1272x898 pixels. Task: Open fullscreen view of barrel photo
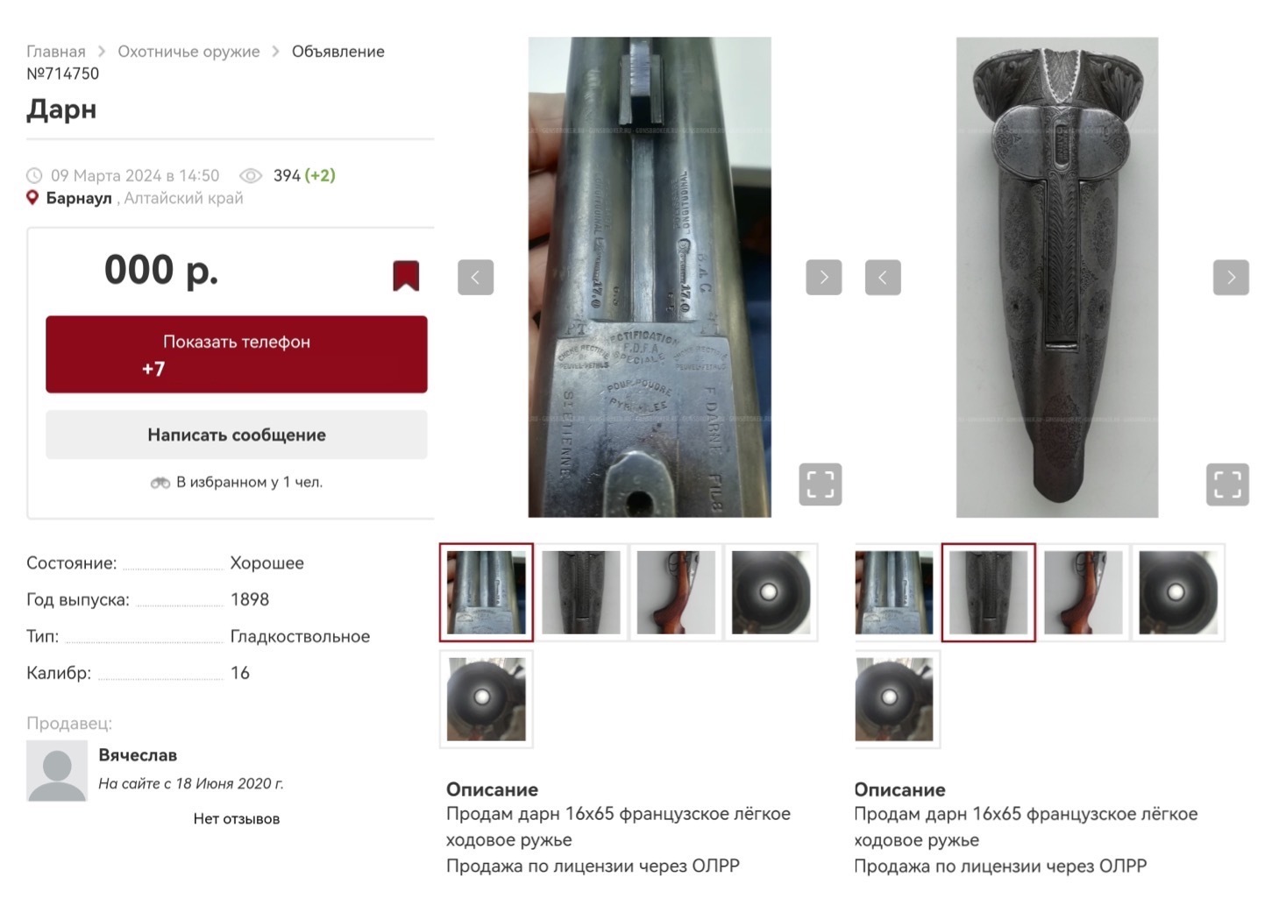coord(821,484)
